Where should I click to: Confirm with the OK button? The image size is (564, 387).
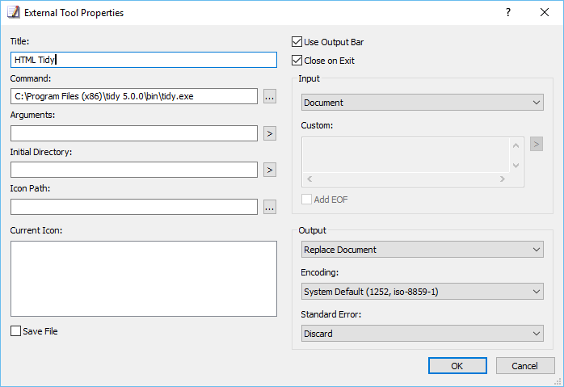457,366
